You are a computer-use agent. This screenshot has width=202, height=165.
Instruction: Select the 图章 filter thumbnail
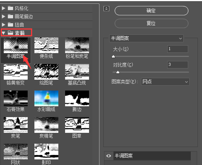point(77,125)
